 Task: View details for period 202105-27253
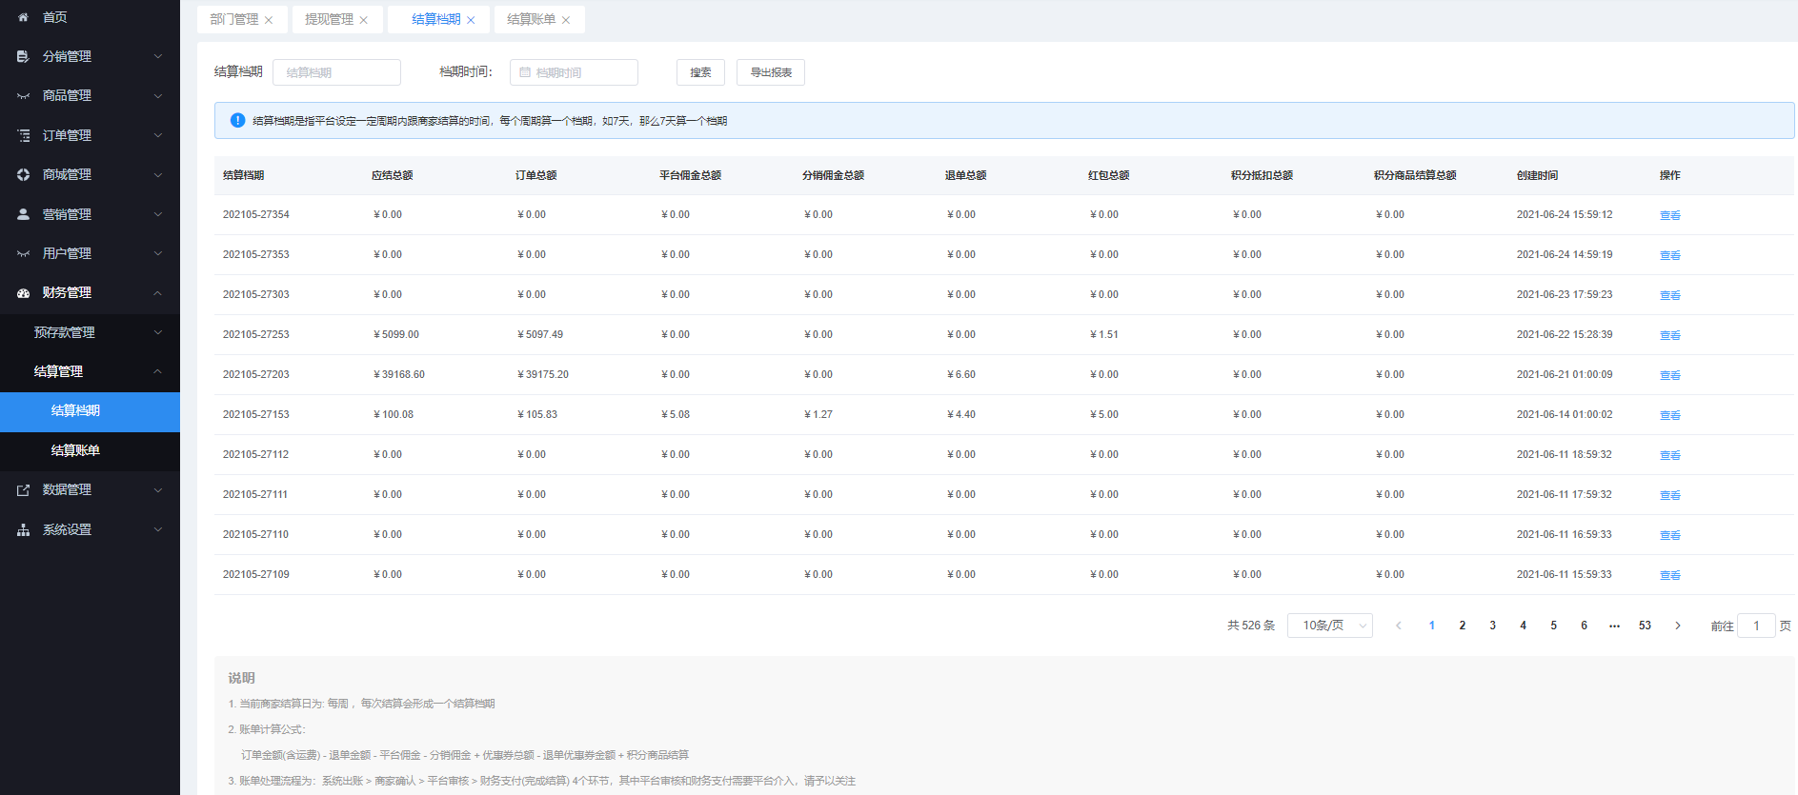(x=1669, y=335)
